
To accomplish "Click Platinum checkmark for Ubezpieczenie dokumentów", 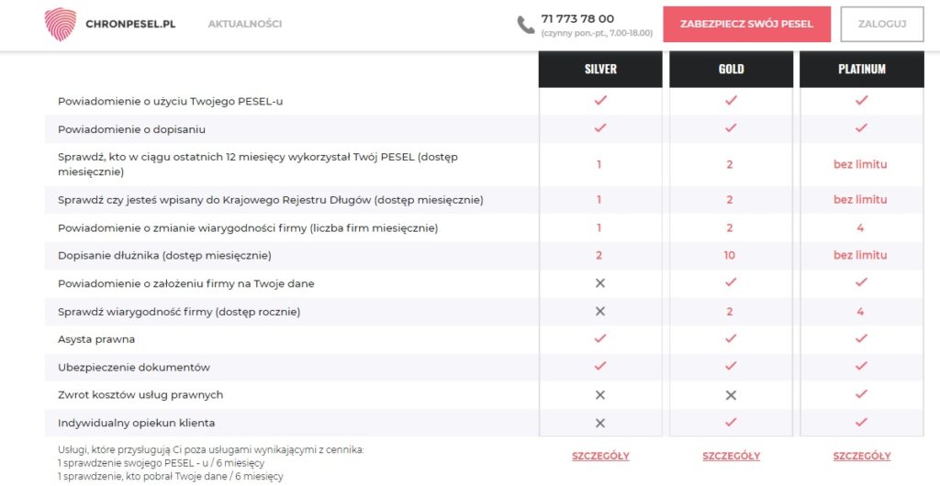I will tap(861, 366).
